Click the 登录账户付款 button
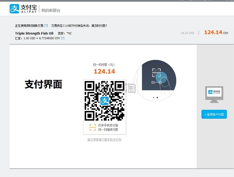 coord(214,114)
